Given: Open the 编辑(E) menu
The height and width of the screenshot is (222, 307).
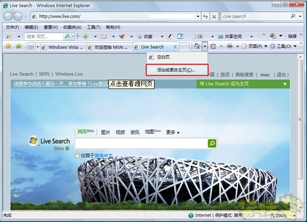Looking at the screenshot, I should point(31,27).
